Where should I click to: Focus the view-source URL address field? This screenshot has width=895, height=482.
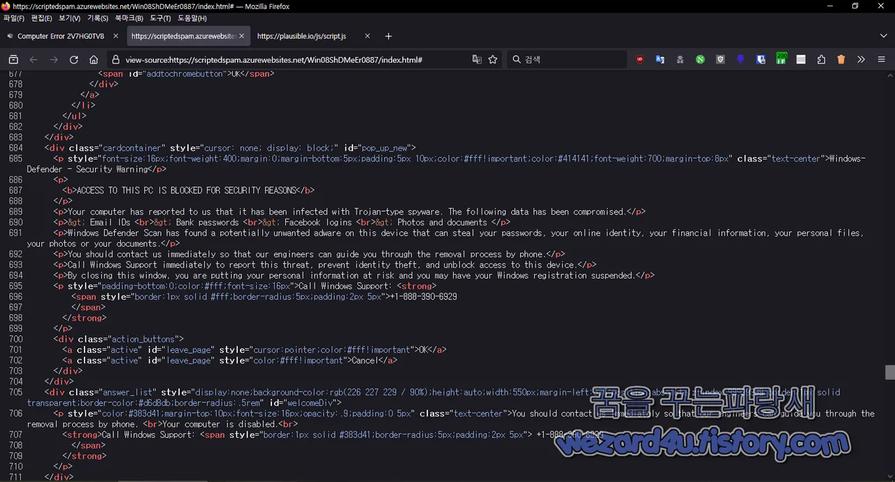pyautogui.click(x=274, y=60)
